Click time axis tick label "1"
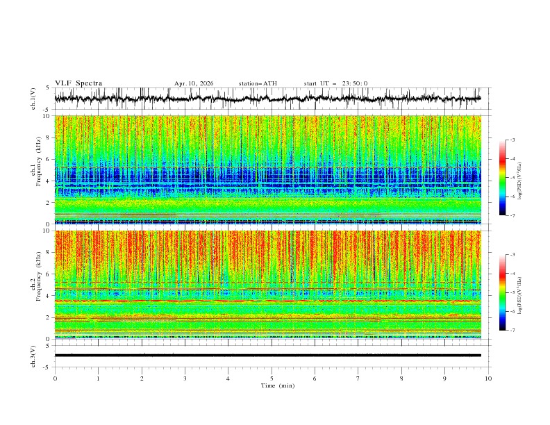The height and width of the screenshot is (425, 550). point(99,378)
